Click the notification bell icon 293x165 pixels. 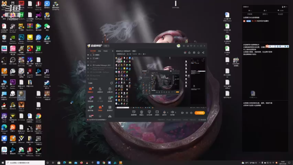coord(199,53)
